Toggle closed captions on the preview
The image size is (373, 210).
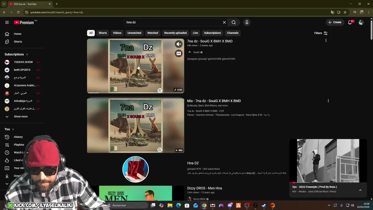(179, 53)
